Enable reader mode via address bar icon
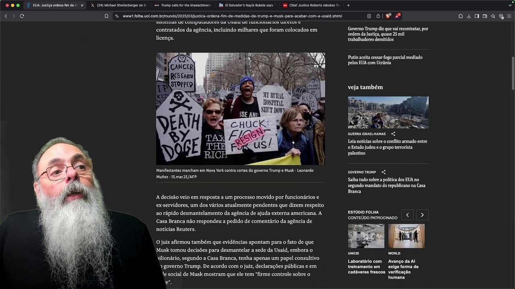The height and width of the screenshot is (289, 515). [369, 16]
